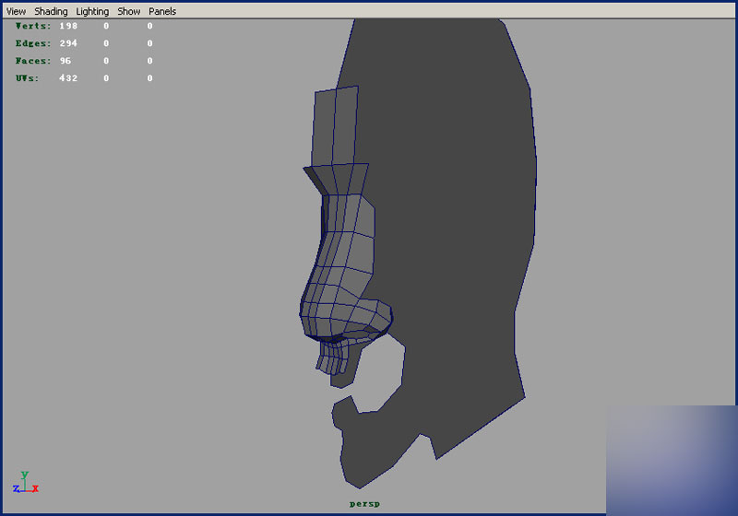Image resolution: width=738 pixels, height=516 pixels.
Task: Click the Faces: label in heads-up display
Action: 33,61
